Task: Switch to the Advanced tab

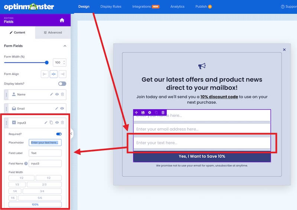Action: click(53, 32)
